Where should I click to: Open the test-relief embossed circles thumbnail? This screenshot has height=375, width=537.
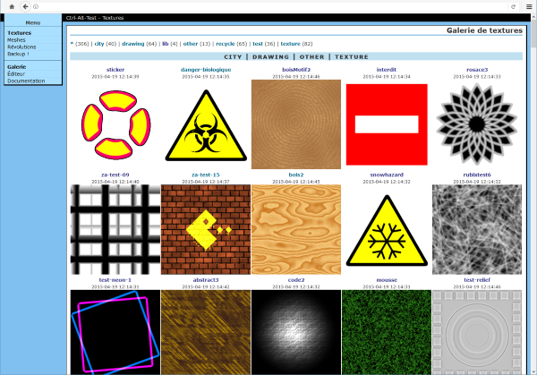click(477, 333)
